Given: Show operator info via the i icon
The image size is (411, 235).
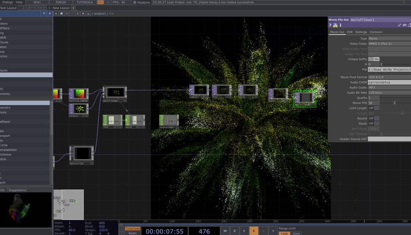Looking at the screenshot, I should tap(340, 25).
